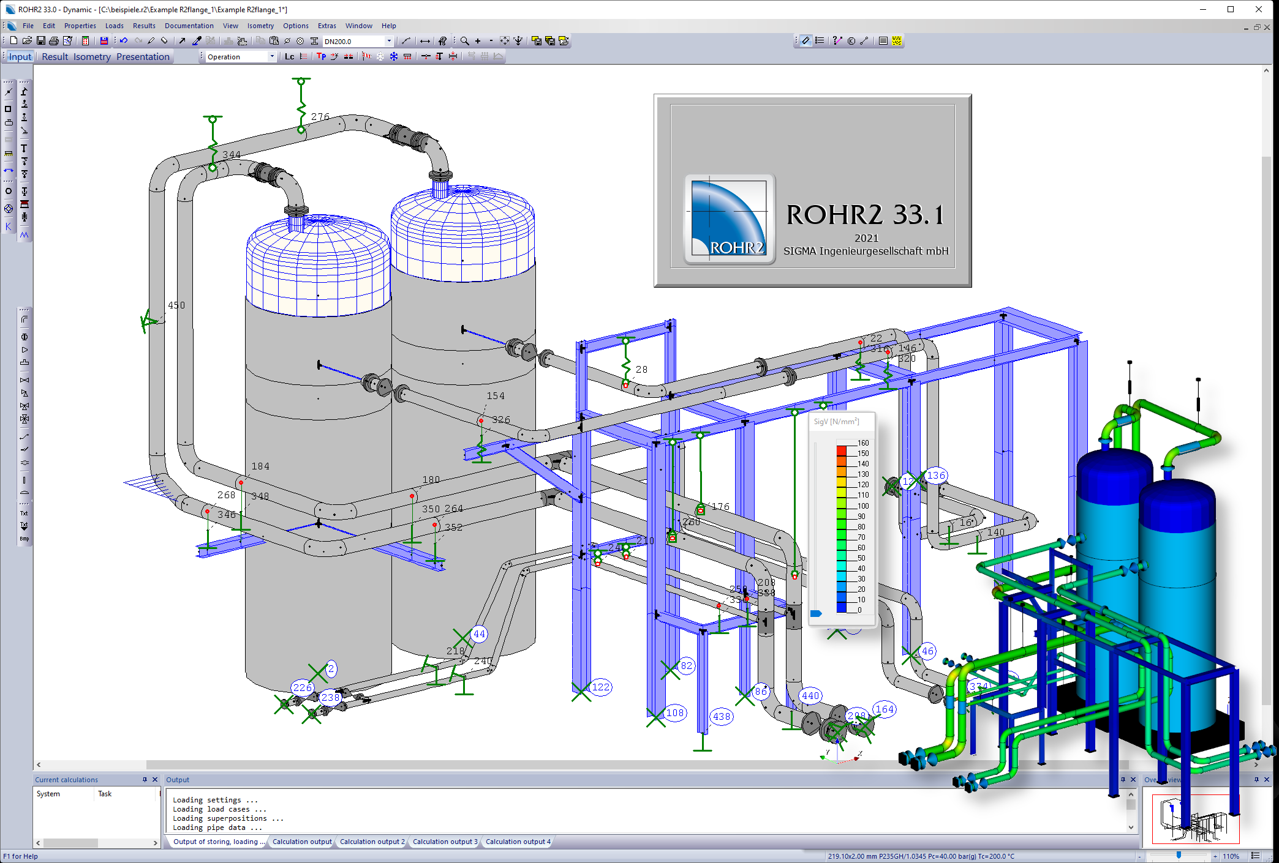Click the bullet list icon in right toolbar
Screen dimensions: 1279x863
[820, 41]
